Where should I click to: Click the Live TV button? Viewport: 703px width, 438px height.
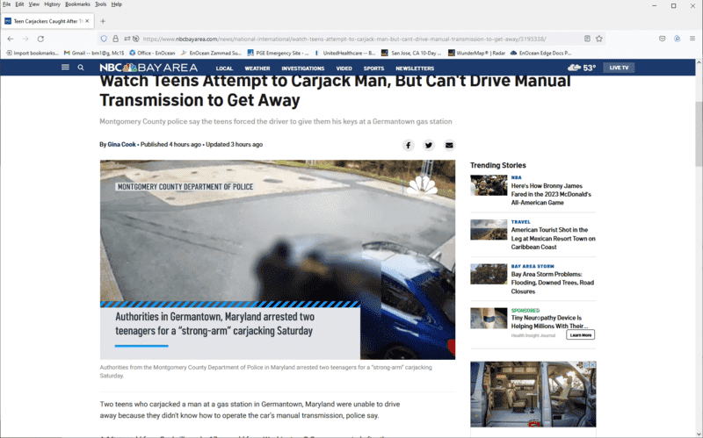pos(619,68)
